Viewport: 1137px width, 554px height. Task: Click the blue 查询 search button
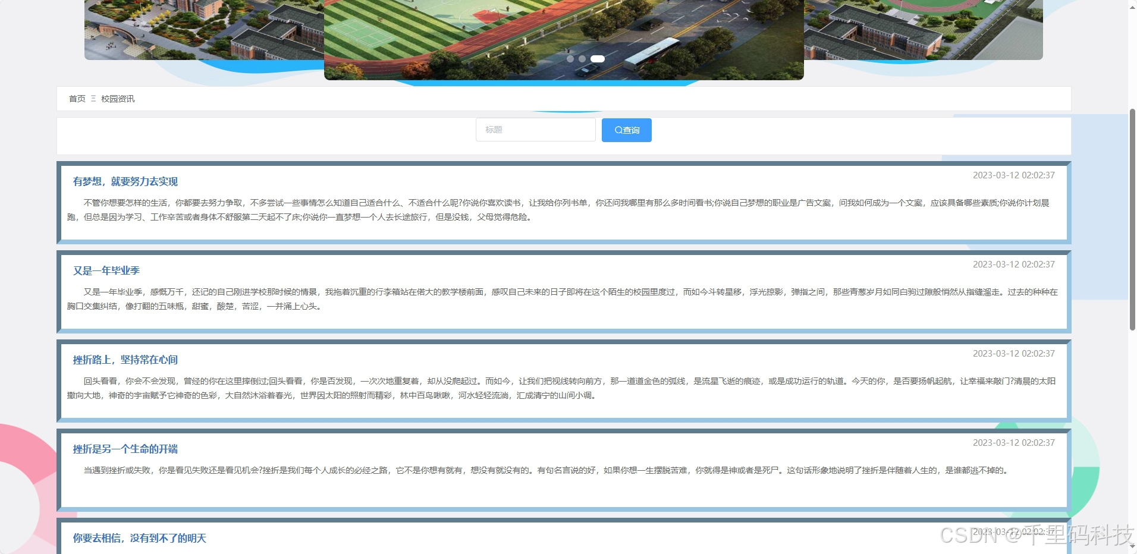tap(626, 130)
